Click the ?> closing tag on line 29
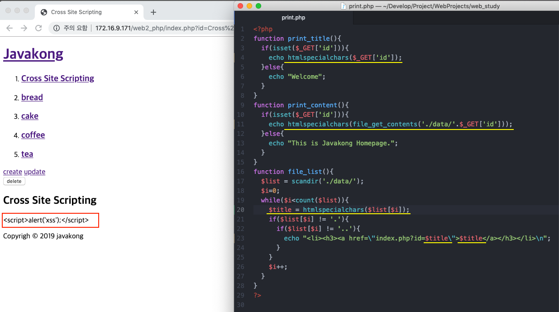559x312 pixels. pos(257,295)
